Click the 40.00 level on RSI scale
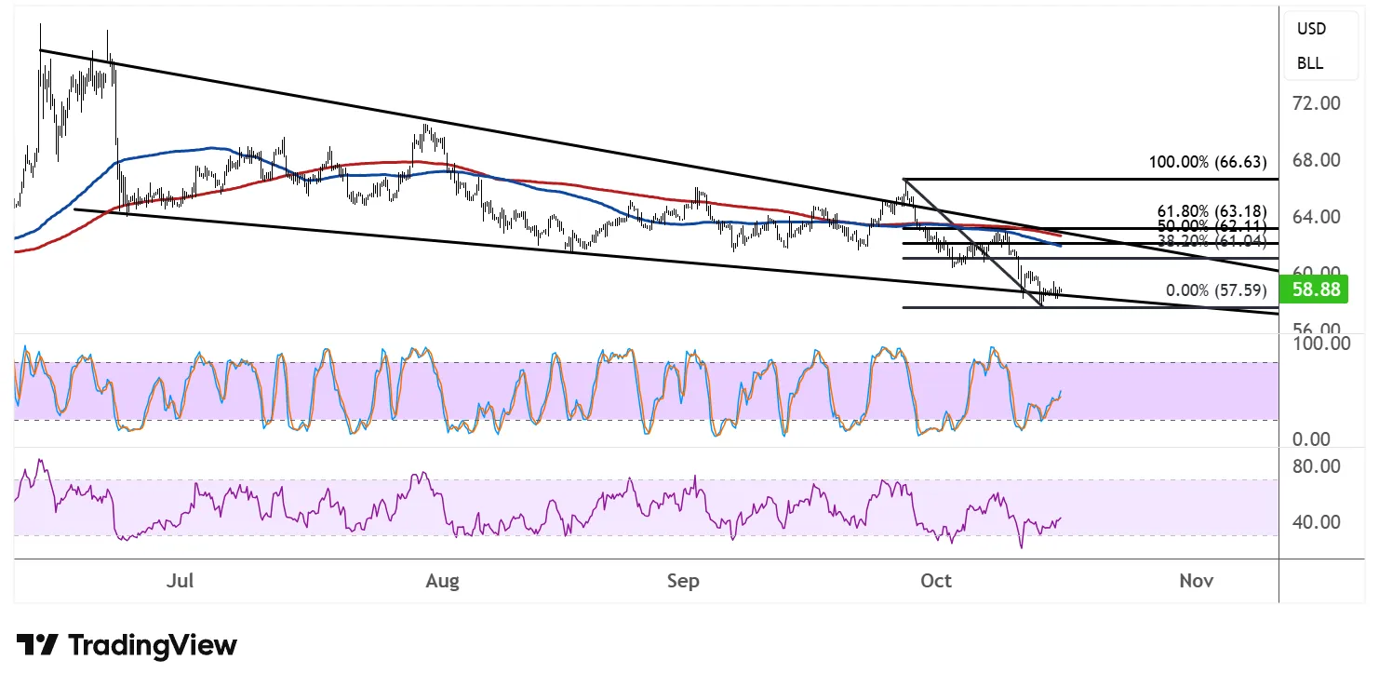 [1317, 522]
